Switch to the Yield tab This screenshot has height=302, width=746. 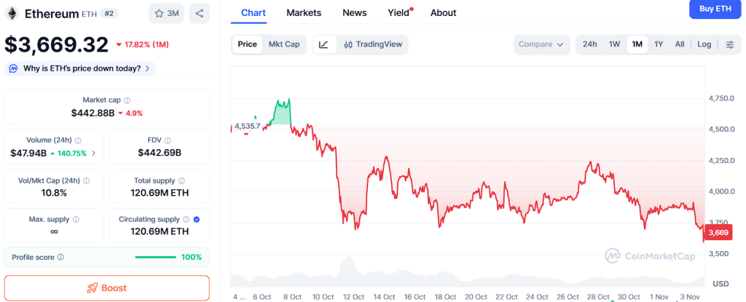(398, 12)
